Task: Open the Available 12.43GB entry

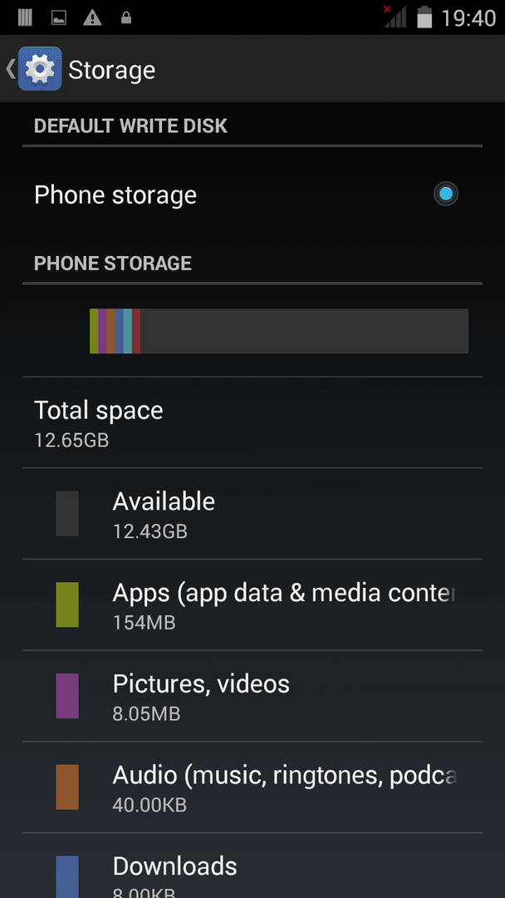Action: [x=252, y=514]
